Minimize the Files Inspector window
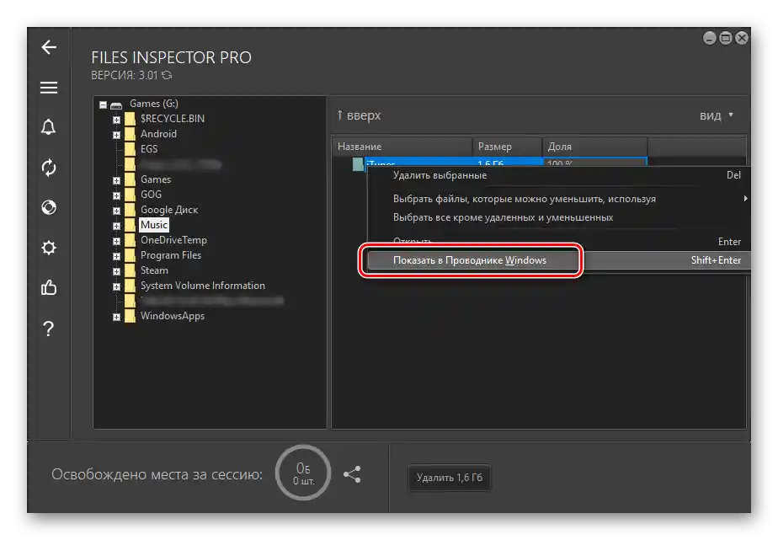The width and height of the screenshot is (778, 540). point(710,38)
